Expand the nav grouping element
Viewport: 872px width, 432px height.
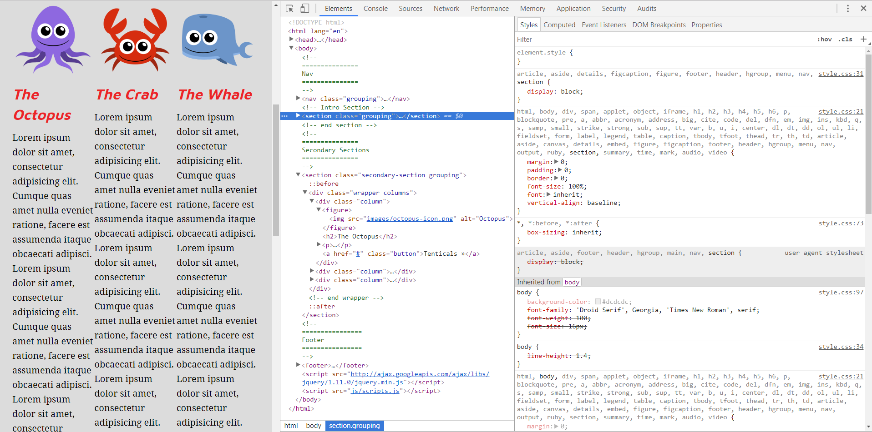click(x=298, y=99)
